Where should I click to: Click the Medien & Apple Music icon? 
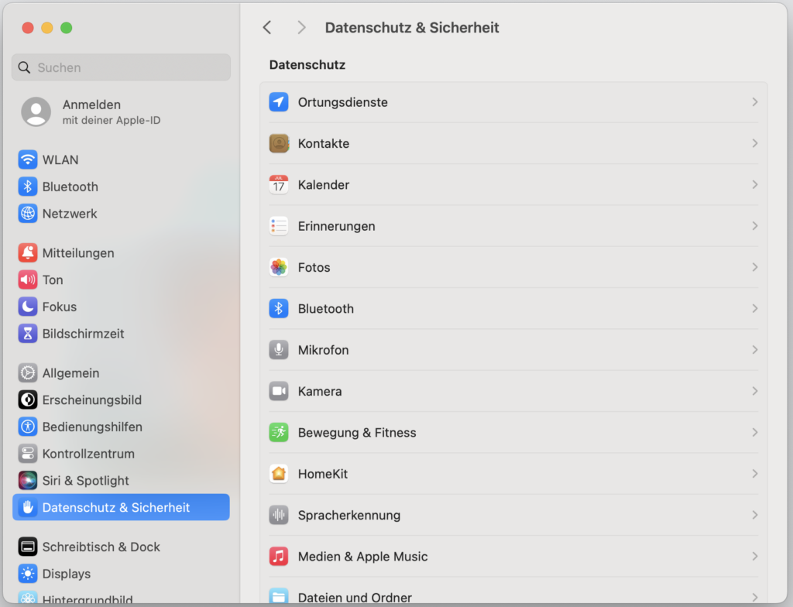pyautogui.click(x=279, y=556)
